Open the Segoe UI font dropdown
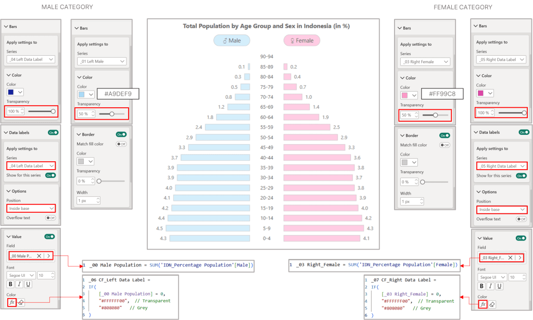This screenshot has height=320, width=533. point(21,275)
